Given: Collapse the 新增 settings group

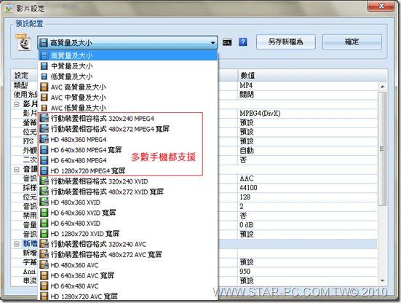Looking at the screenshot, I should coord(17,244).
